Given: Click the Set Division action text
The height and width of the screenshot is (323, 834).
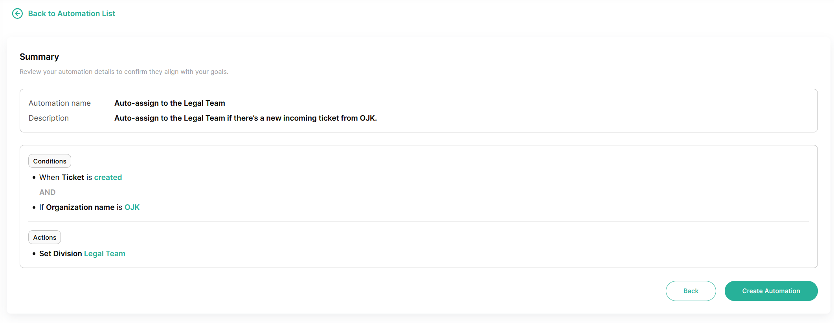Looking at the screenshot, I should (61, 254).
